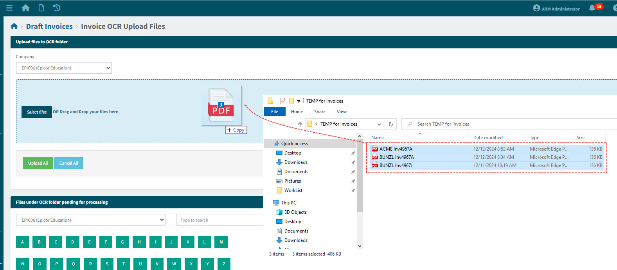Switch to the View tab in Explorer
617x270 pixels.
tap(342, 112)
